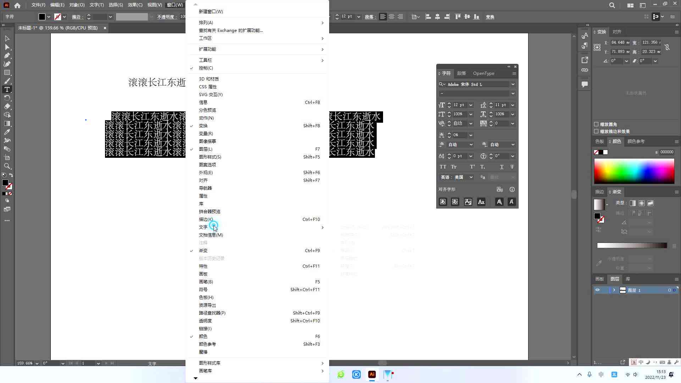Select the Gradient tool

click(x=7, y=123)
